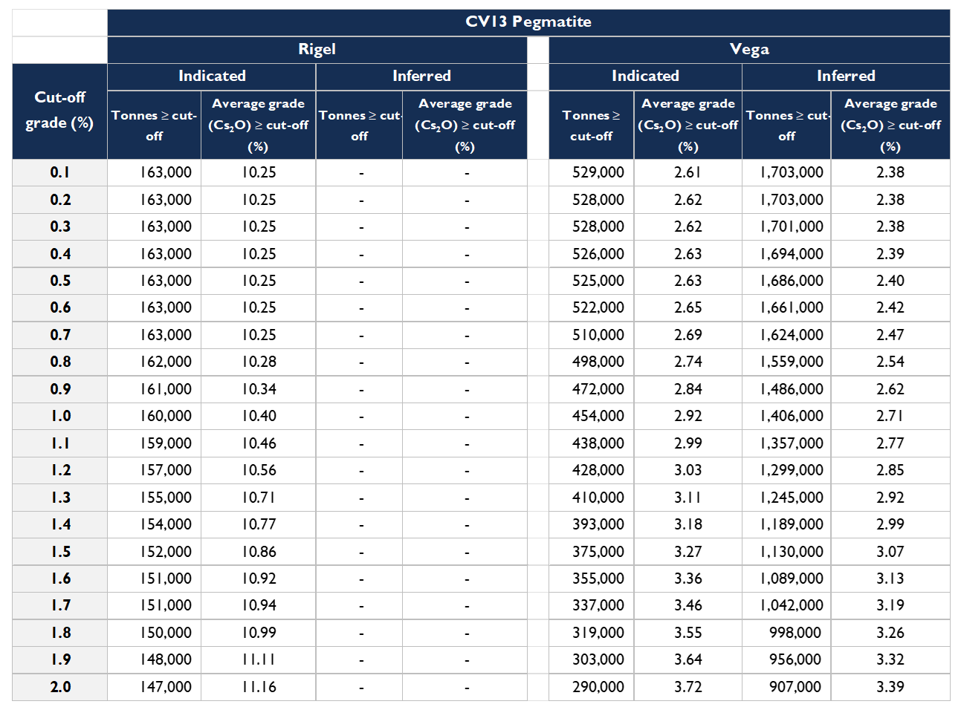
Task: Click the cell showing 998,000 tonnes
Action: (x=795, y=632)
